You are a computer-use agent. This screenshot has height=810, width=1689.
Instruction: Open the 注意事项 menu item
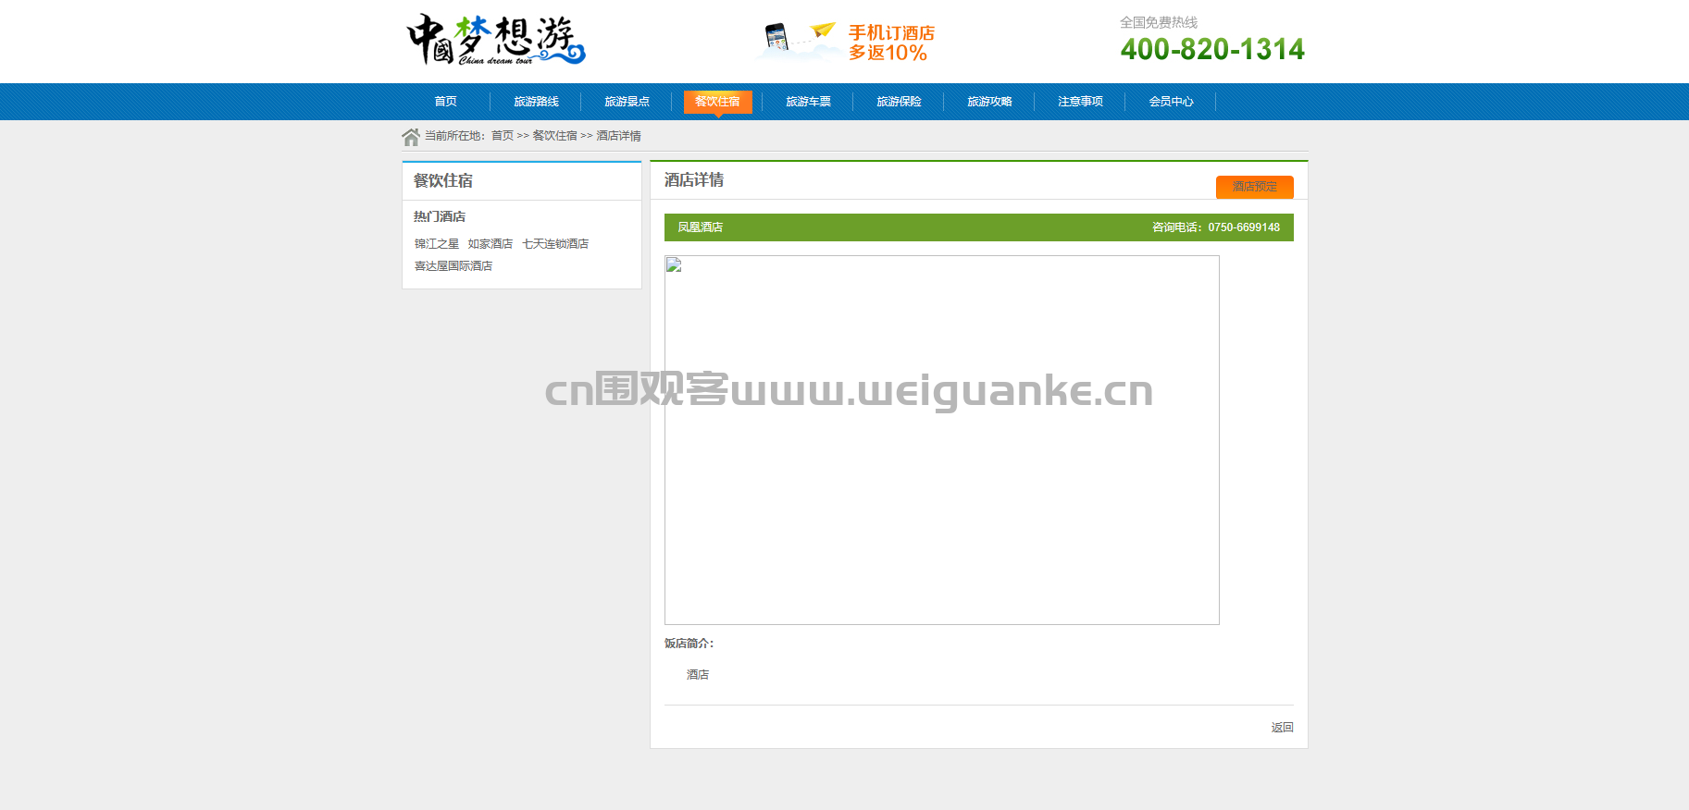1080,102
